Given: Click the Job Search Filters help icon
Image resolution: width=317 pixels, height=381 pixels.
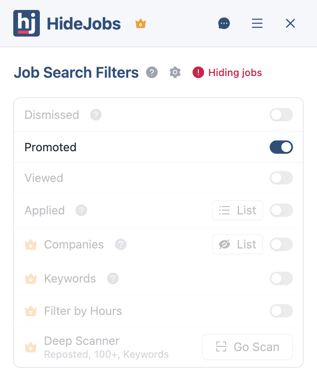Looking at the screenshot, I should [x=152, y=72].
